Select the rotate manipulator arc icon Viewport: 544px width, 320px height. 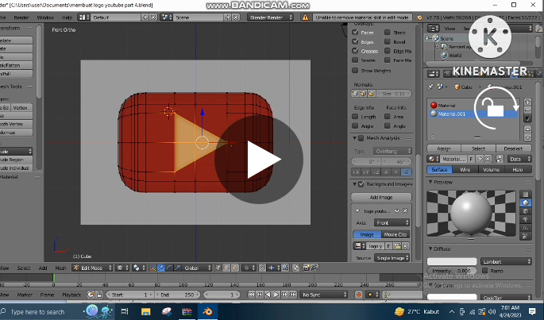coord(169,268)
